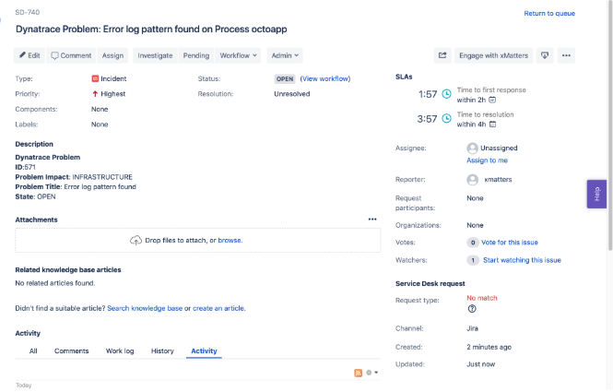The height and width of the screenshot is (392, 613).
Task: Click the OPEN status badge
Action: click(285, 78)
